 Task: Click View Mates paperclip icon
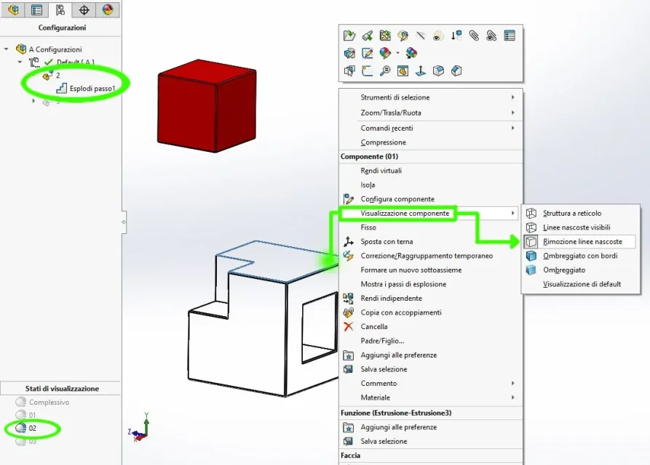click(x=474, y=36)
